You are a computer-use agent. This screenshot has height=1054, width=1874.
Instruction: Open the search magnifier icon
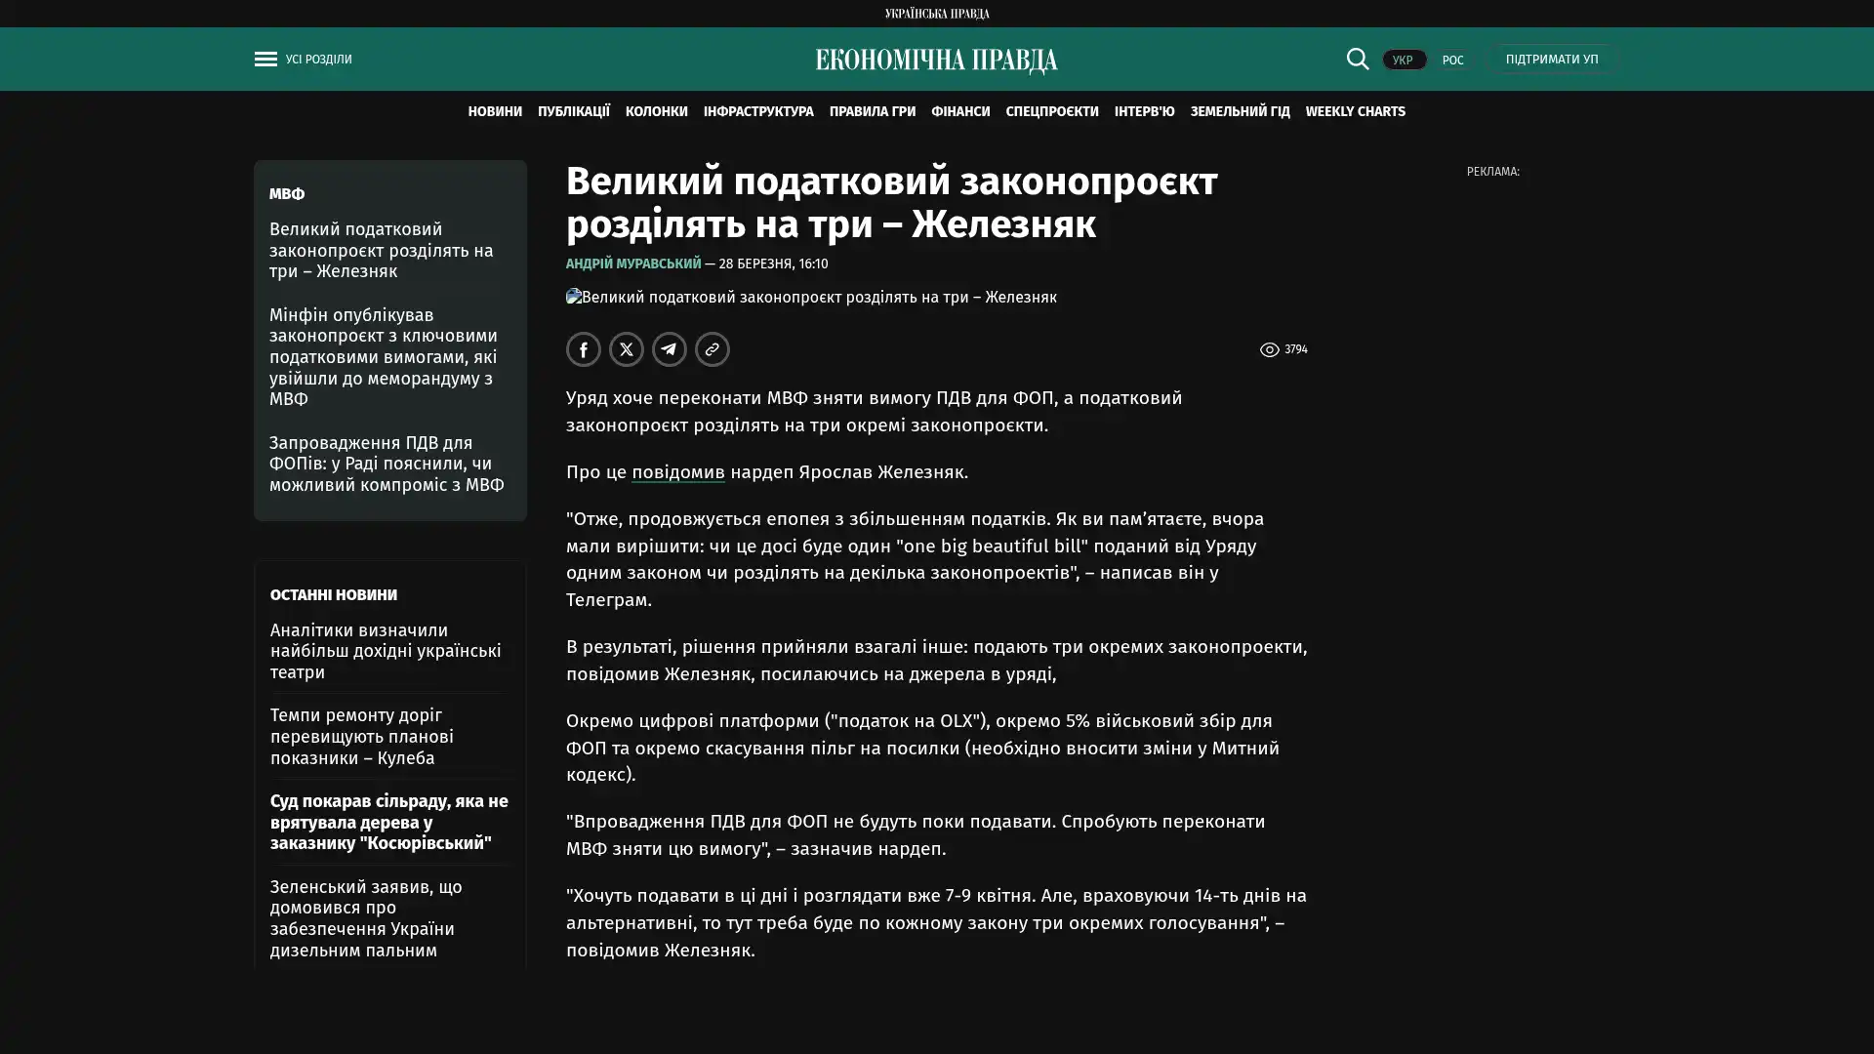1357,59
